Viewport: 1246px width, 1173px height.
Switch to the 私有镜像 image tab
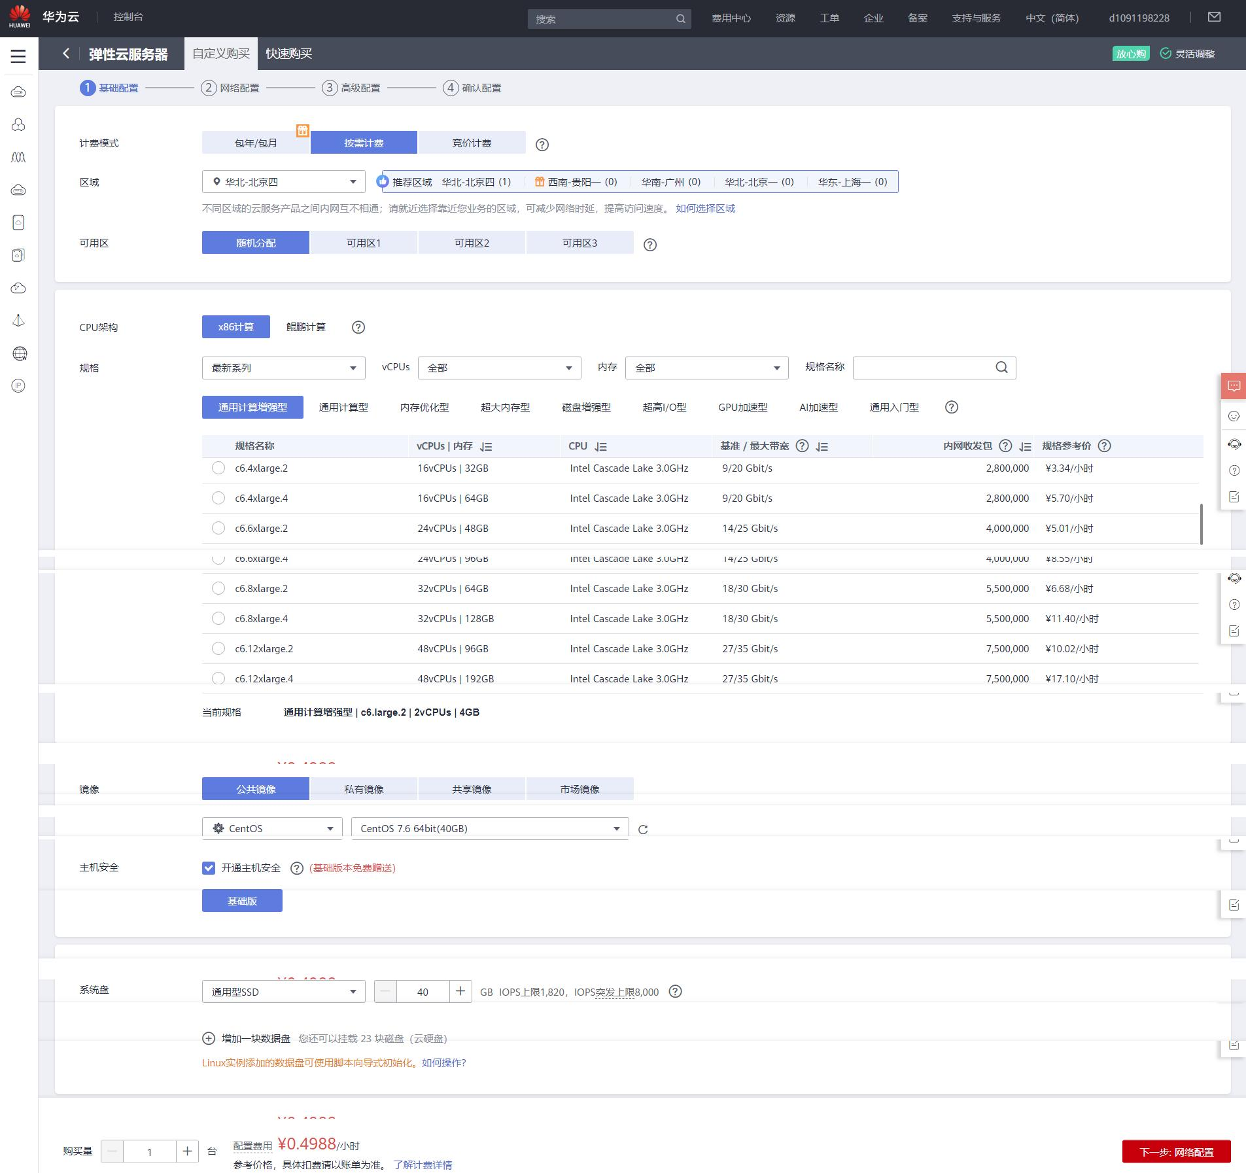point(364,789)
